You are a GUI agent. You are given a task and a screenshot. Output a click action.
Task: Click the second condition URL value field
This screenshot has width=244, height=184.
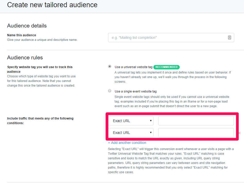click(x=196, y=133)
